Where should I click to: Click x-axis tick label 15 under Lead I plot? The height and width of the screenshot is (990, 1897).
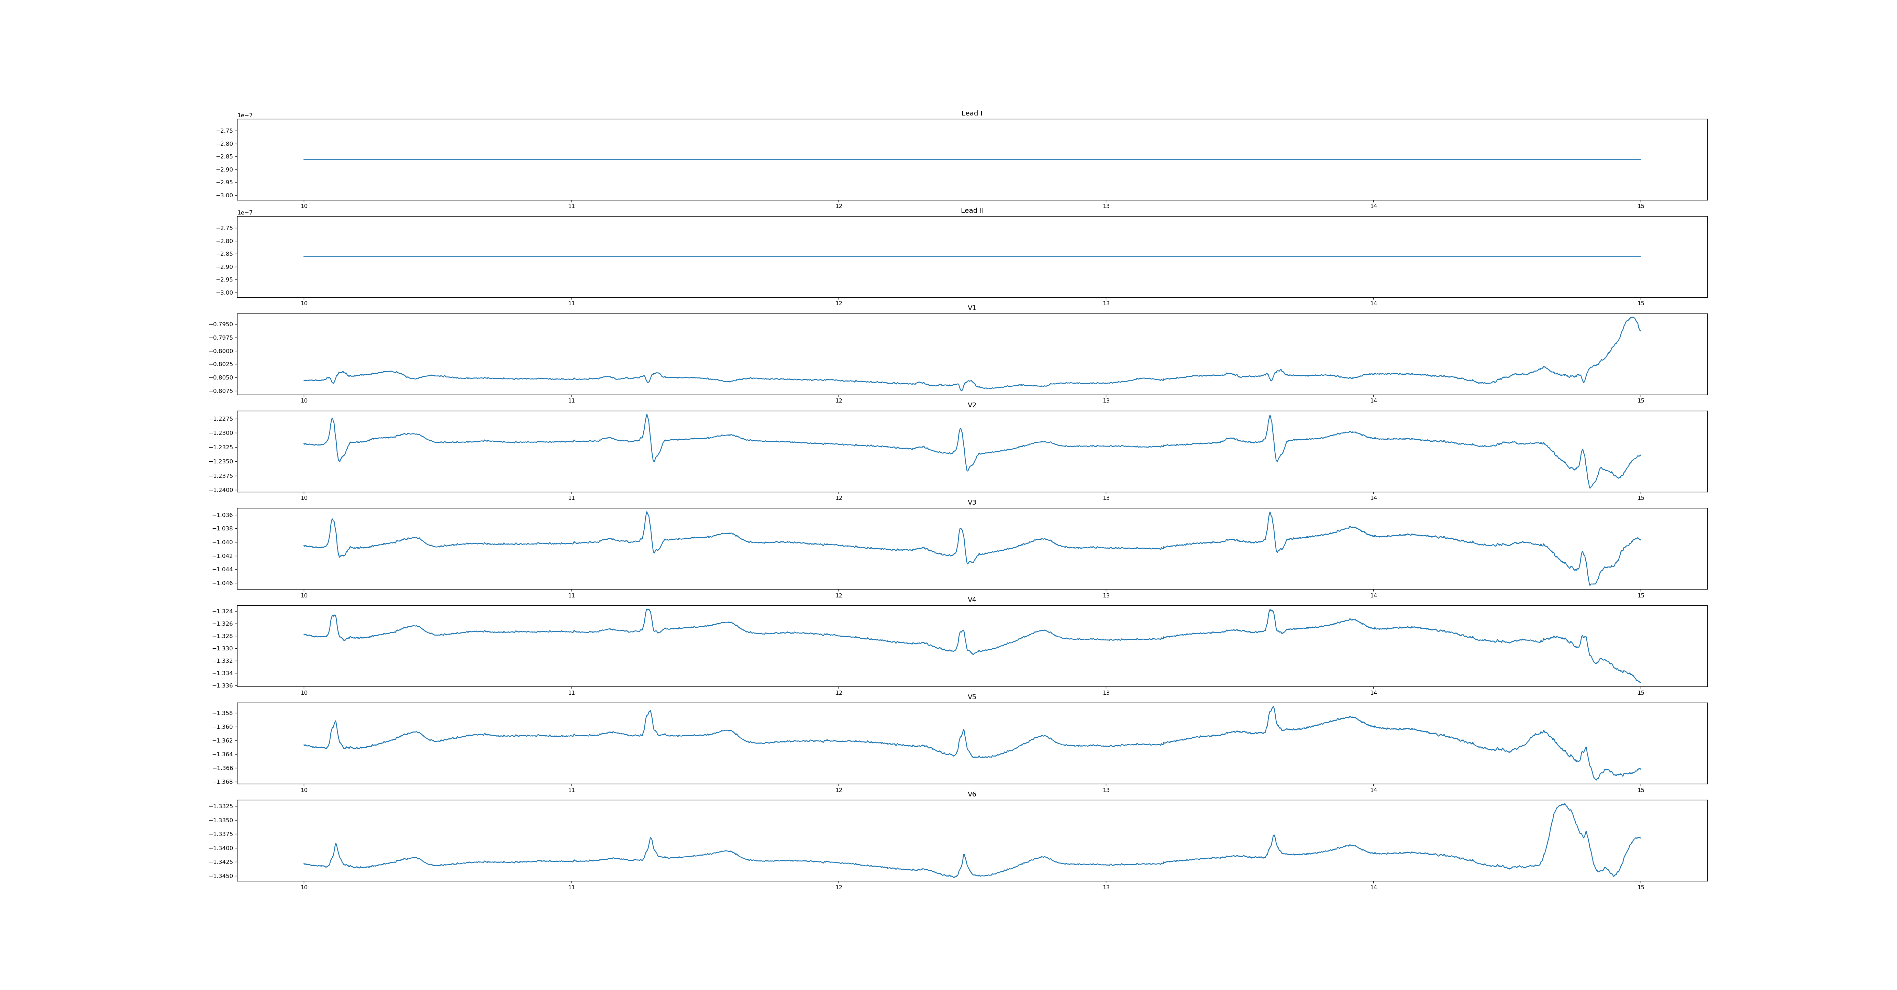click(1641, 206)
